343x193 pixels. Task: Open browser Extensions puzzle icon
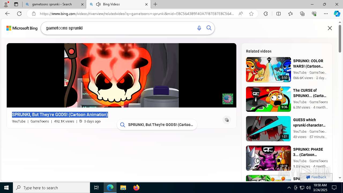click(266, 14)
